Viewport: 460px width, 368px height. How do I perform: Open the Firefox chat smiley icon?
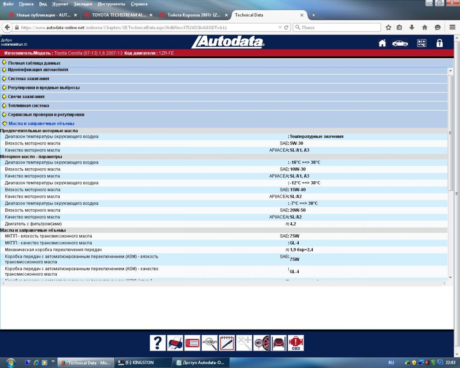coord(438,28)
